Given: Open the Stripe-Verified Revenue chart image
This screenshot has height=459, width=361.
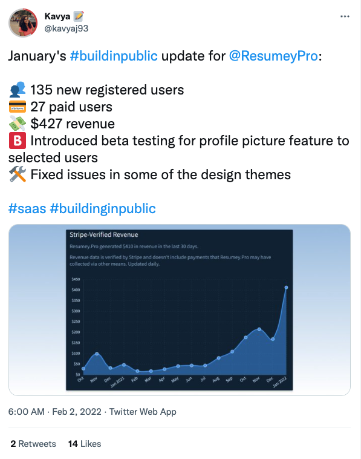Looking at the screenshot, I should tap(180, 310).
